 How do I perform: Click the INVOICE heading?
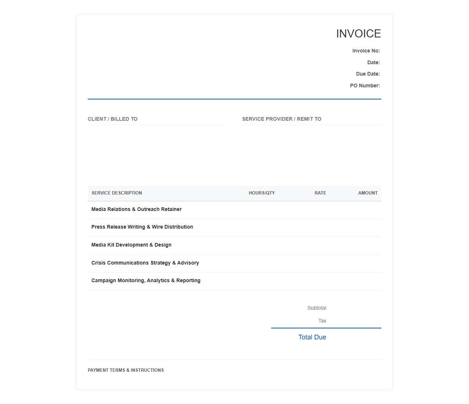click(359, 33)
